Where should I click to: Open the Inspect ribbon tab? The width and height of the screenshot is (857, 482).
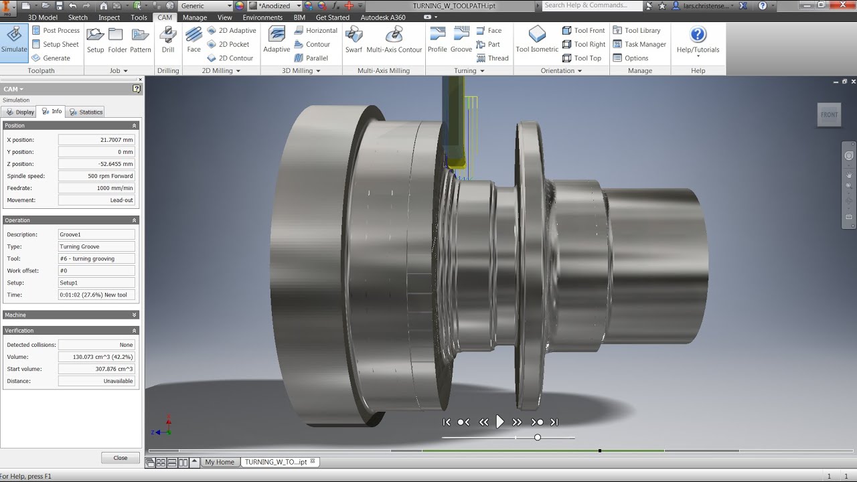pyautogui.click(x=109, y=17)
